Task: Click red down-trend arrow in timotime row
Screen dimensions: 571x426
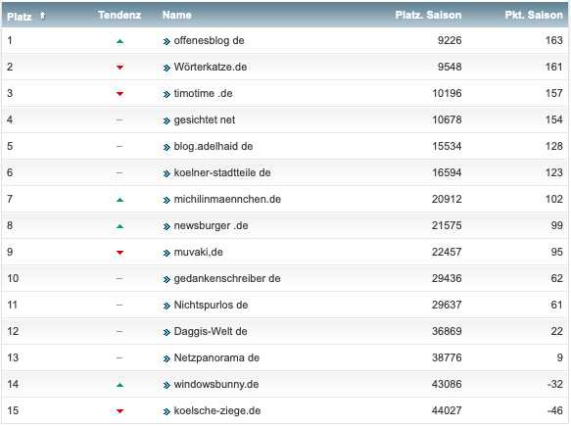Action: (119, 94)
